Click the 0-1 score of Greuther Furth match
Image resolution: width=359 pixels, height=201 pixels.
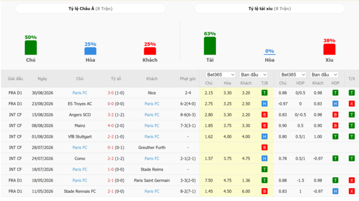(x=110, y=147)
